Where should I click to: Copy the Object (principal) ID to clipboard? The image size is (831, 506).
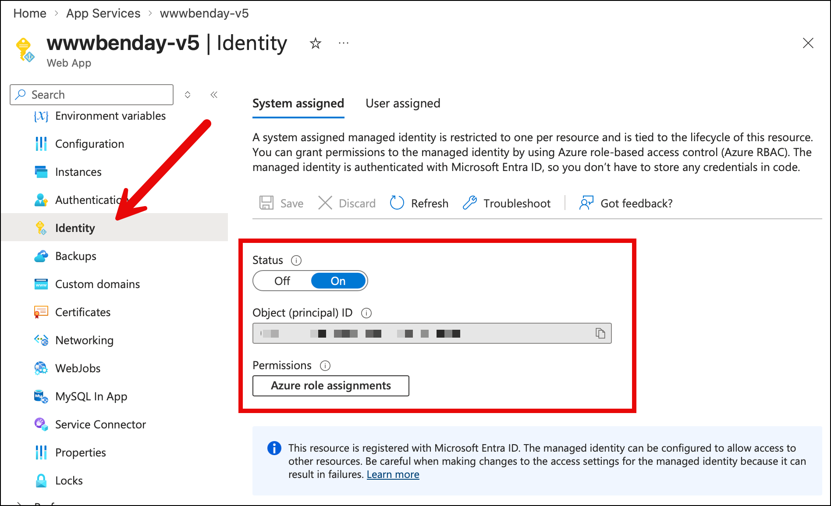600,333
